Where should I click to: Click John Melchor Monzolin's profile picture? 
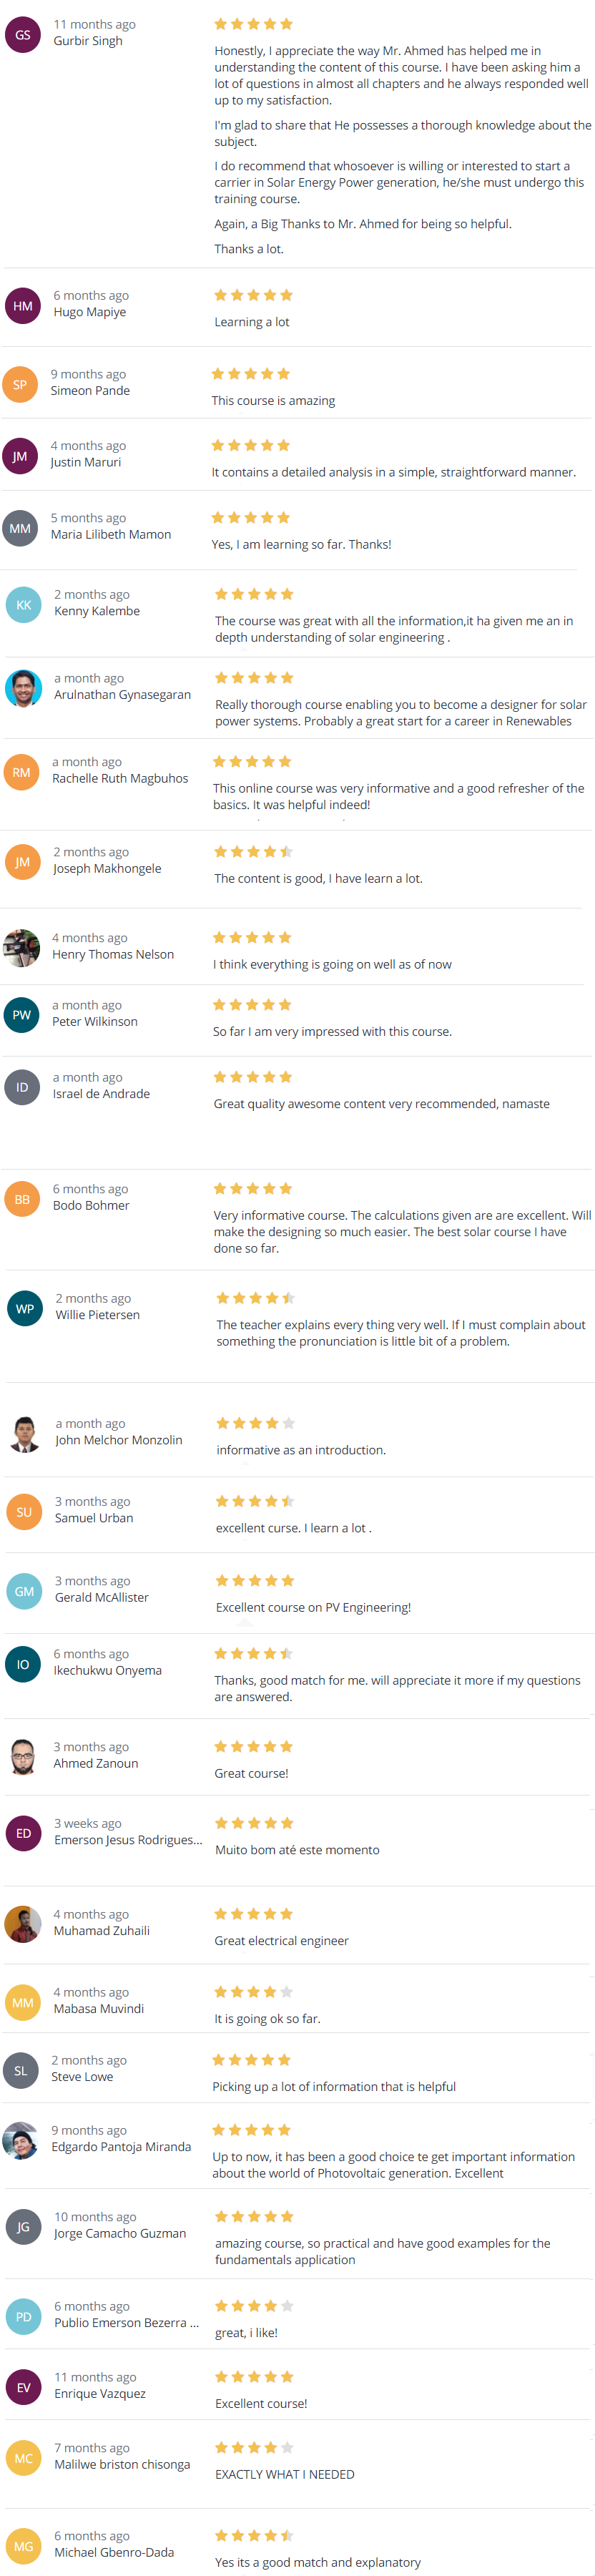[x=25, y=1433]
